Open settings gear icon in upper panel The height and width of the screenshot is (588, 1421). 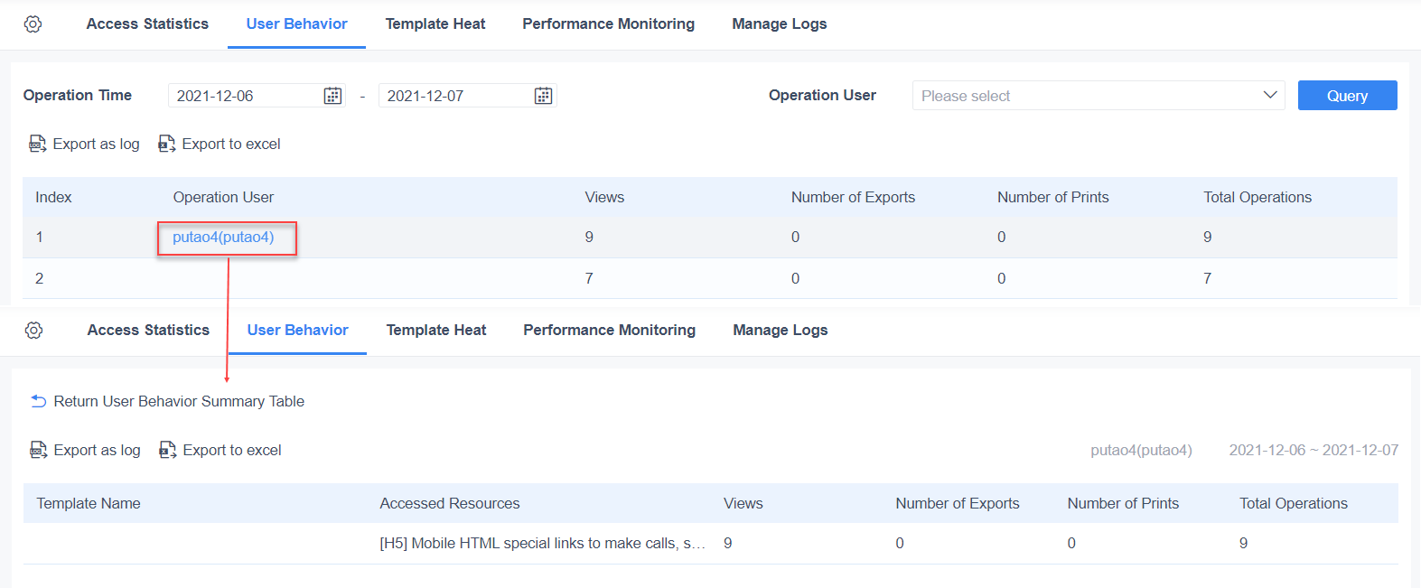point(33,24)
